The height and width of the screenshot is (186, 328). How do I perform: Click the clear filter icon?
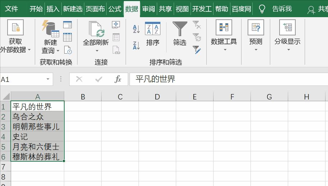197,25
